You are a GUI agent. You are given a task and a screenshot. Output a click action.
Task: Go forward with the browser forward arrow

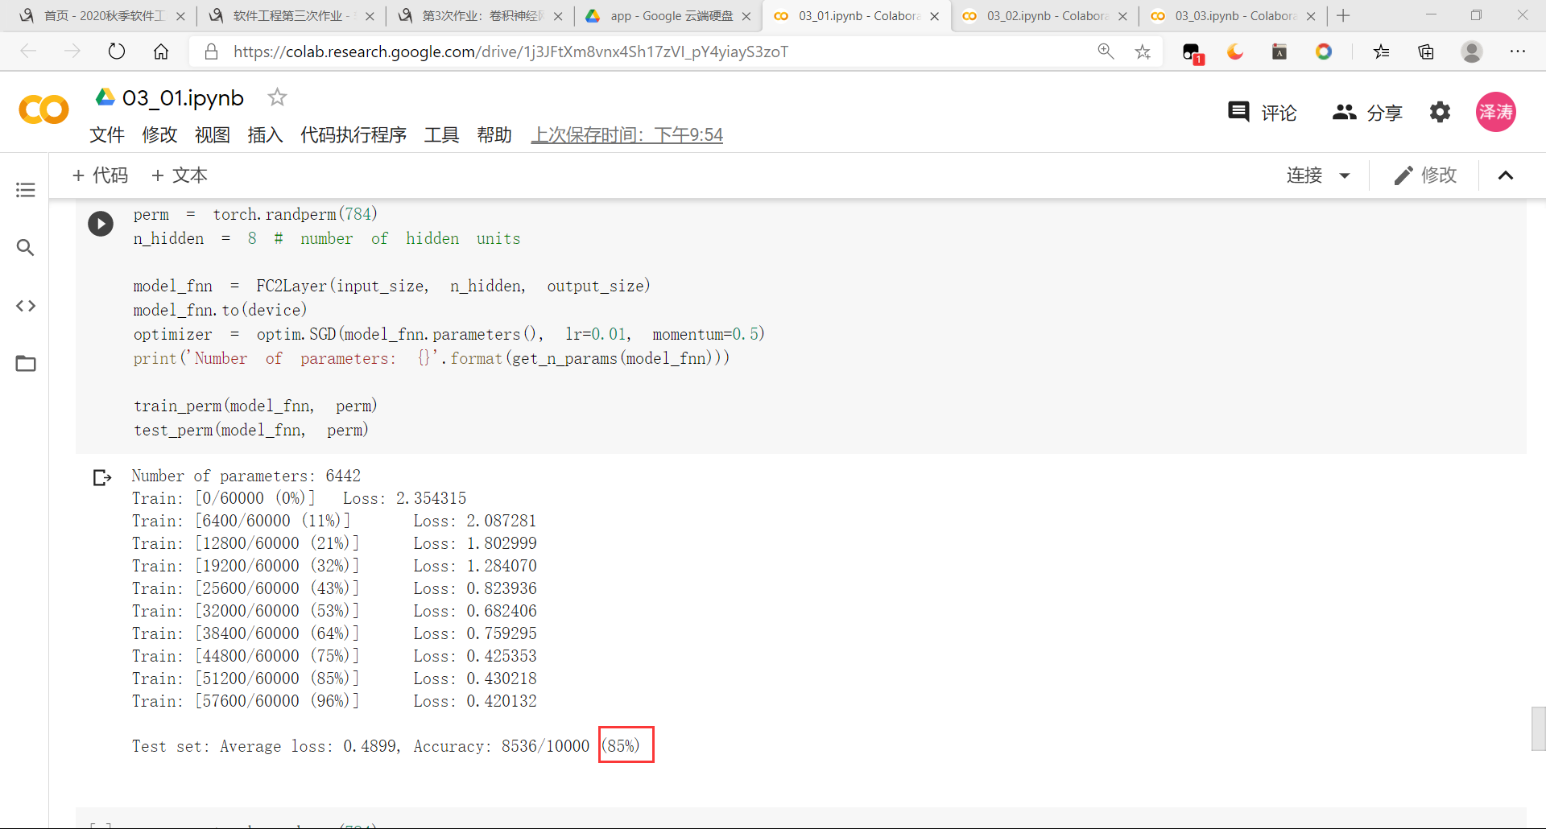[x=72, y=52]
